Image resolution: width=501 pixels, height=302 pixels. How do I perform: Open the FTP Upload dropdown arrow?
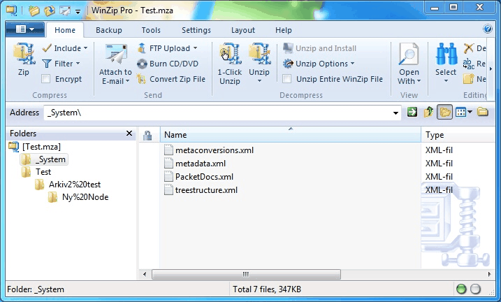pos(195,48)
